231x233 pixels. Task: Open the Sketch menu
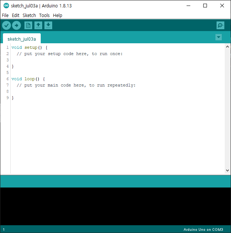pos(29,15)
